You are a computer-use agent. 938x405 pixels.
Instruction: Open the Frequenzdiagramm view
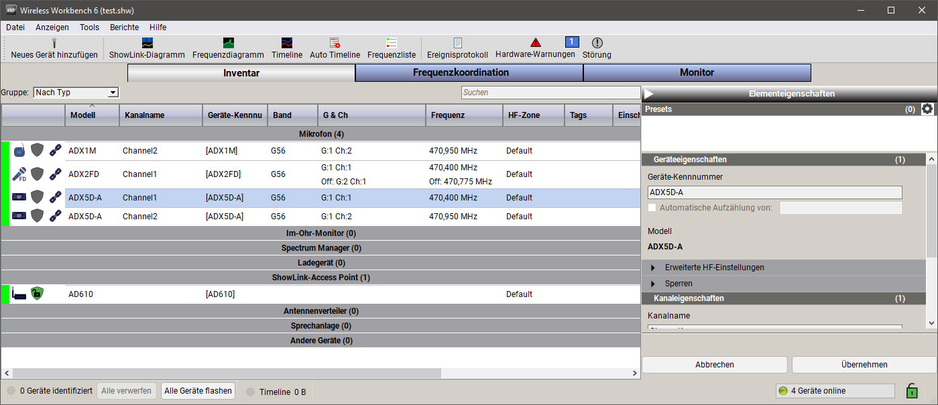[x=228, y=44]
